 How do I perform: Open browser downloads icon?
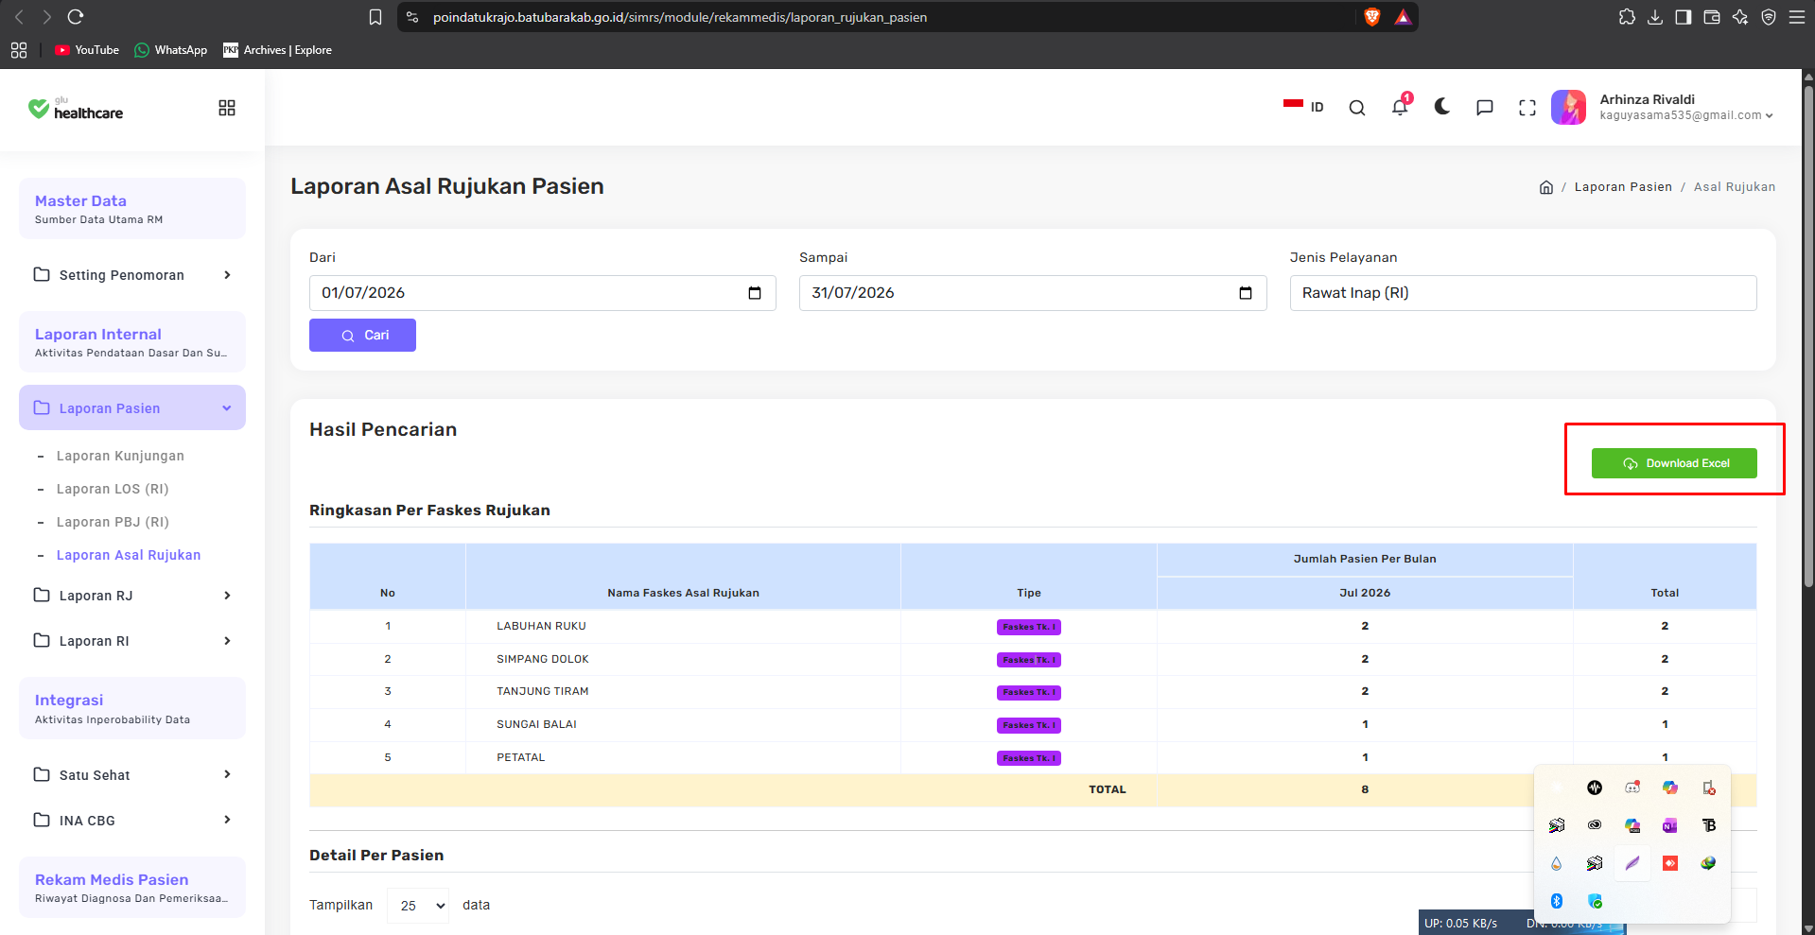pyautogui.click(x=1655, y=17)
